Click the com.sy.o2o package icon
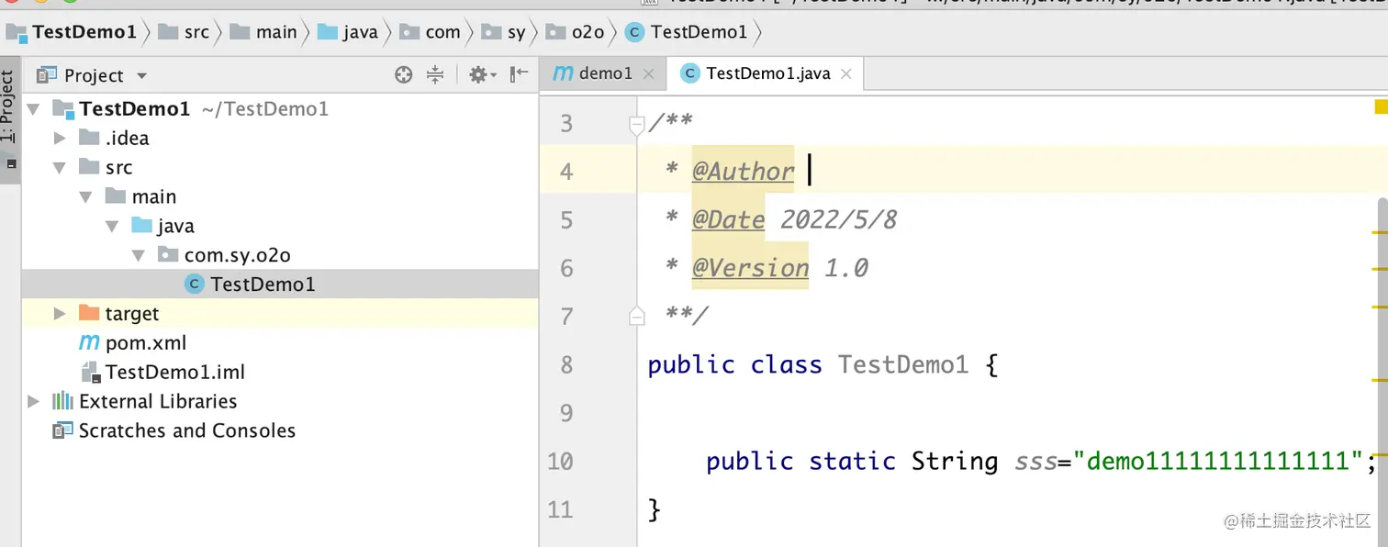The width and height of the screenshot is (1388, 547). pos(167,254)
